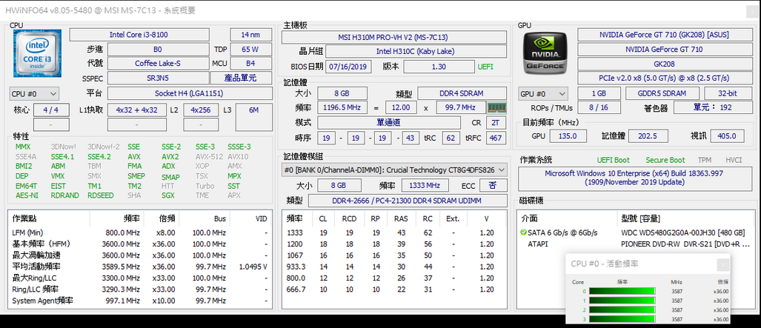This screenshot has width=761, height=328.
Task: Click the DDR4-2666 / PC4-21300 module type field
Action: [408, 201]
